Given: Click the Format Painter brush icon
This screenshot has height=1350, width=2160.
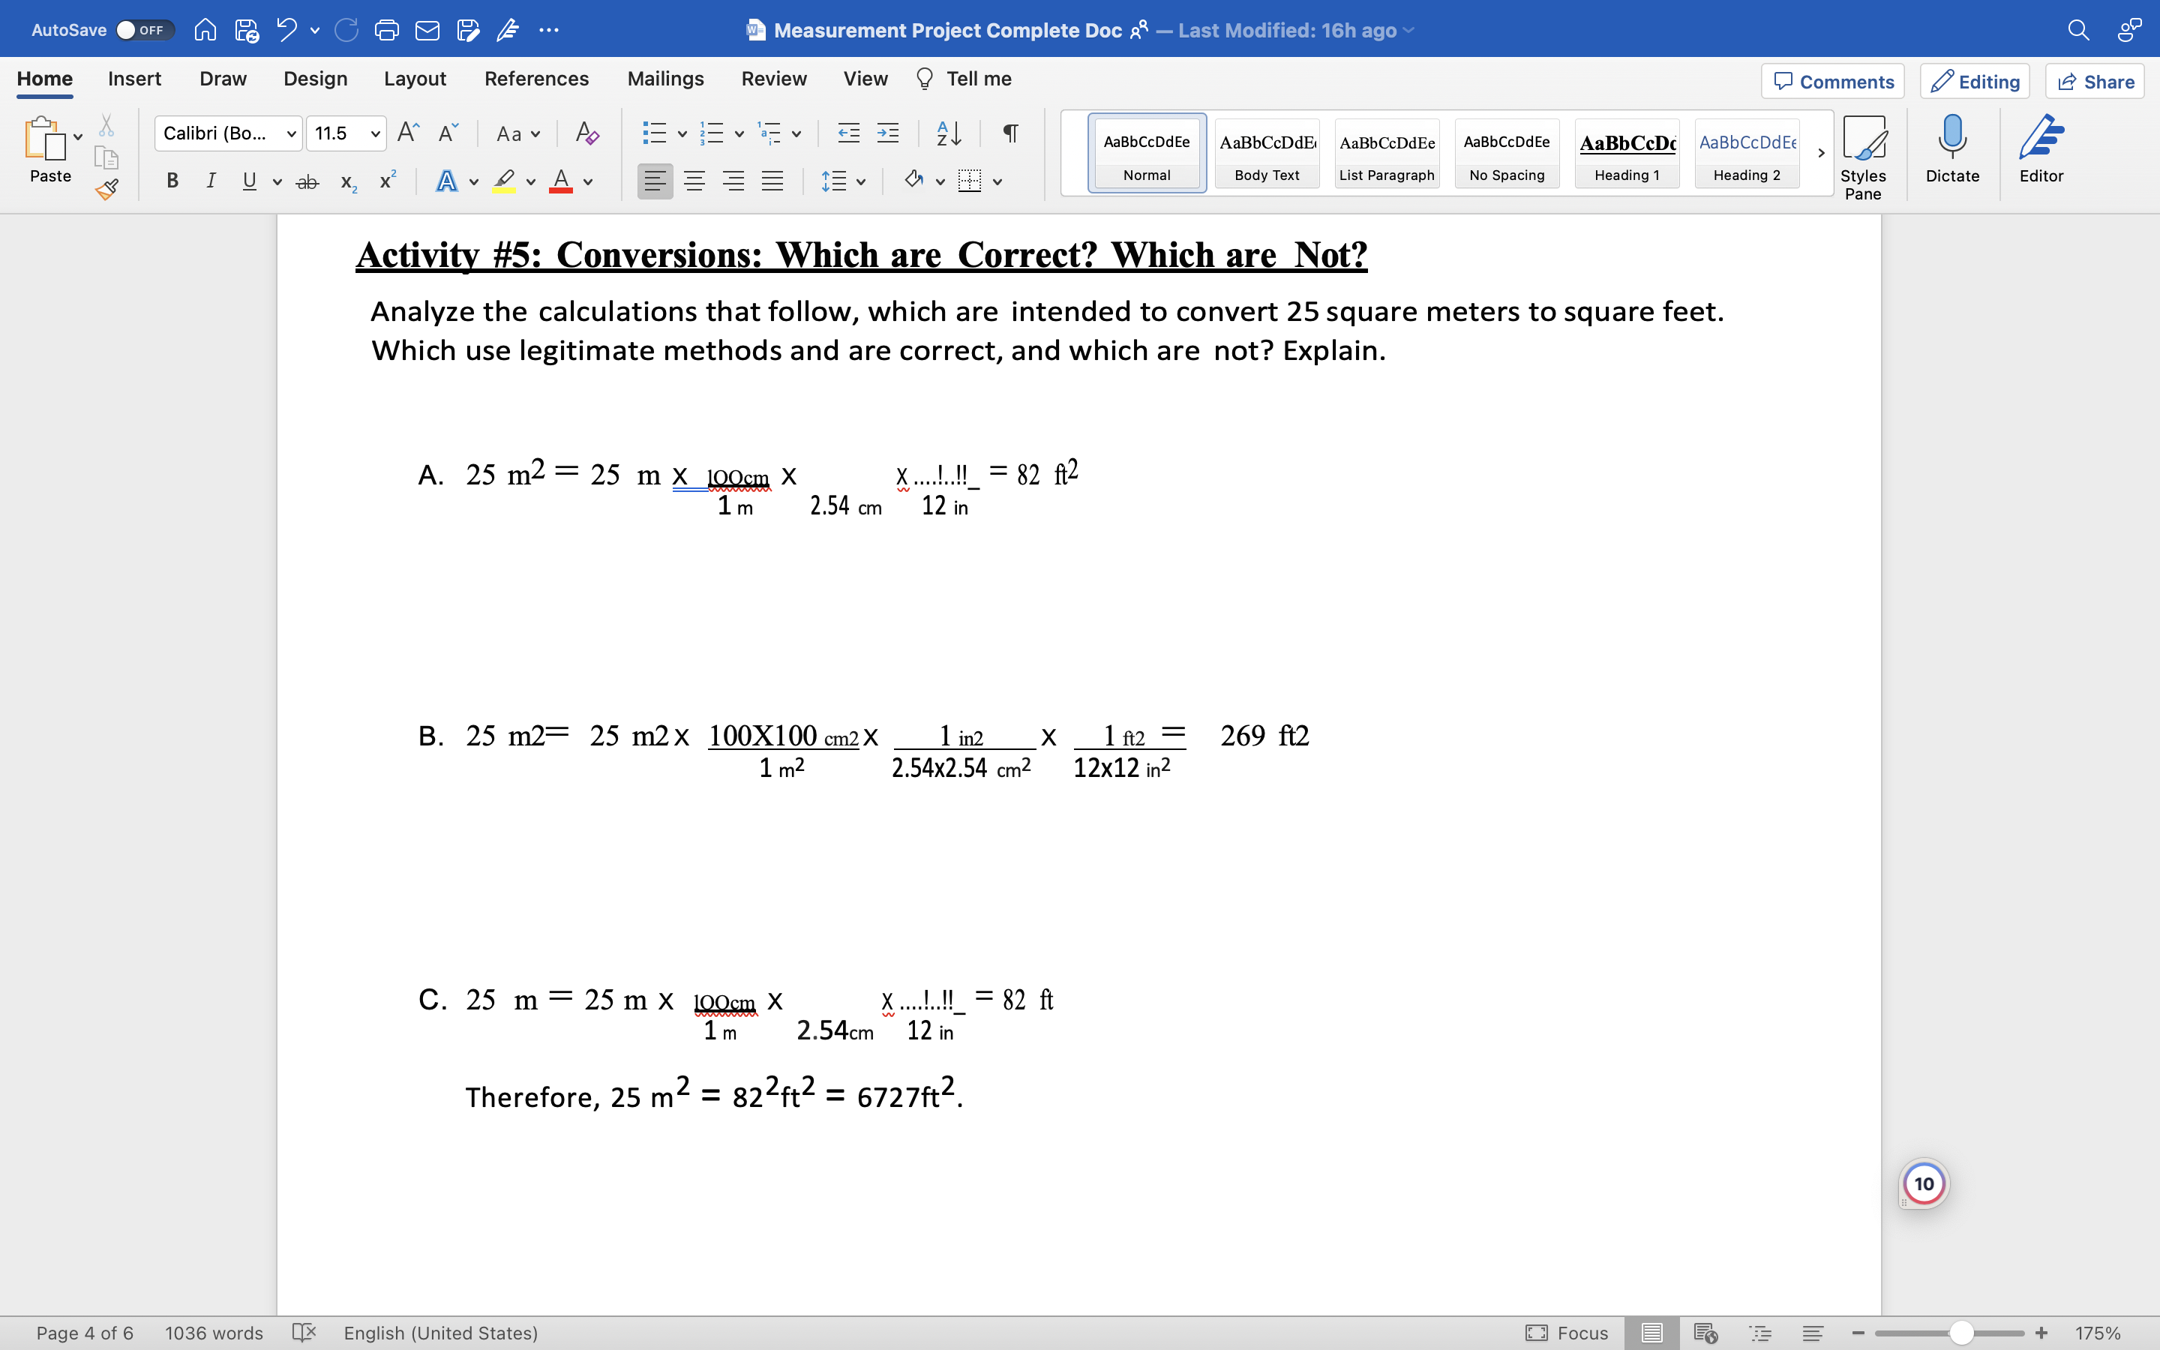Looking at the screenshot, I should click(x=107, y=188).
